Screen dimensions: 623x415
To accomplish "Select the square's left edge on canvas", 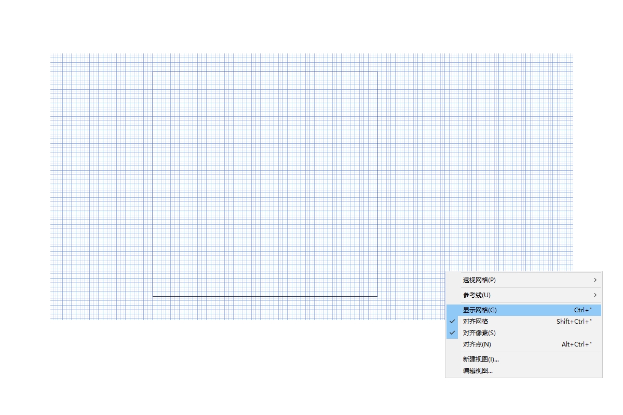I will [153, 184].
